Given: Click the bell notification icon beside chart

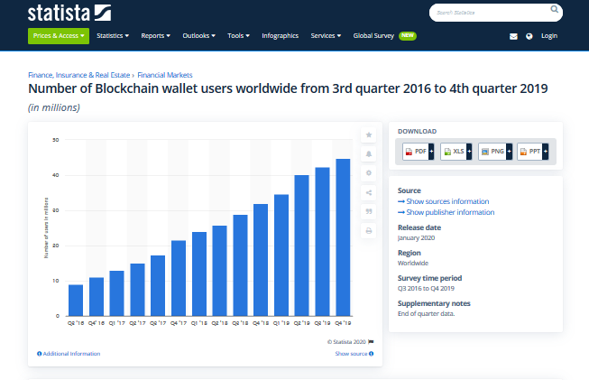Looking at the screenshot, I should click(369, 154).
